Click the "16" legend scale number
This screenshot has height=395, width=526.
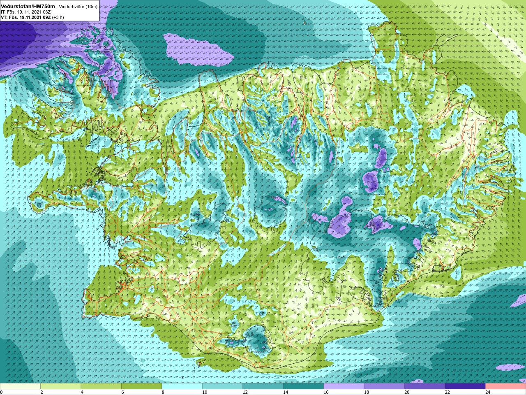tap(326, 392)
